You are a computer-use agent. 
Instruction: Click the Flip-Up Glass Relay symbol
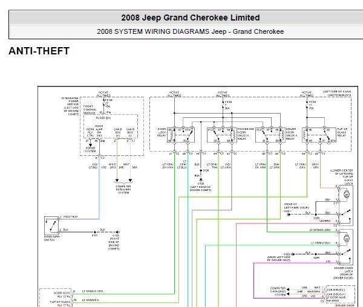319,135
